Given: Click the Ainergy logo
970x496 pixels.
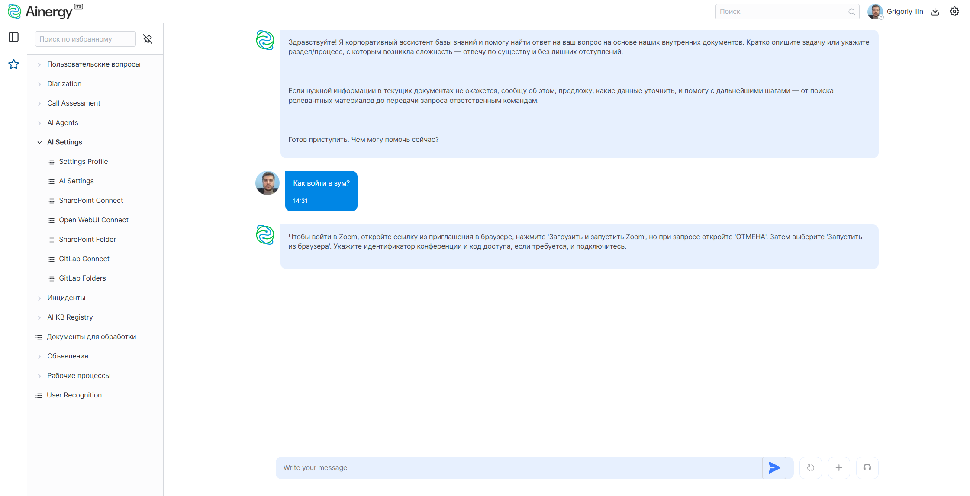Looking at the screenshot, I should 45,12.
